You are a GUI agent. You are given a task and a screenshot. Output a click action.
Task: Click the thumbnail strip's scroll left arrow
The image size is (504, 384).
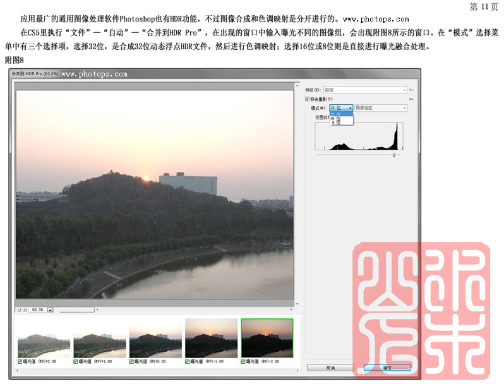(x=17, y=371)
